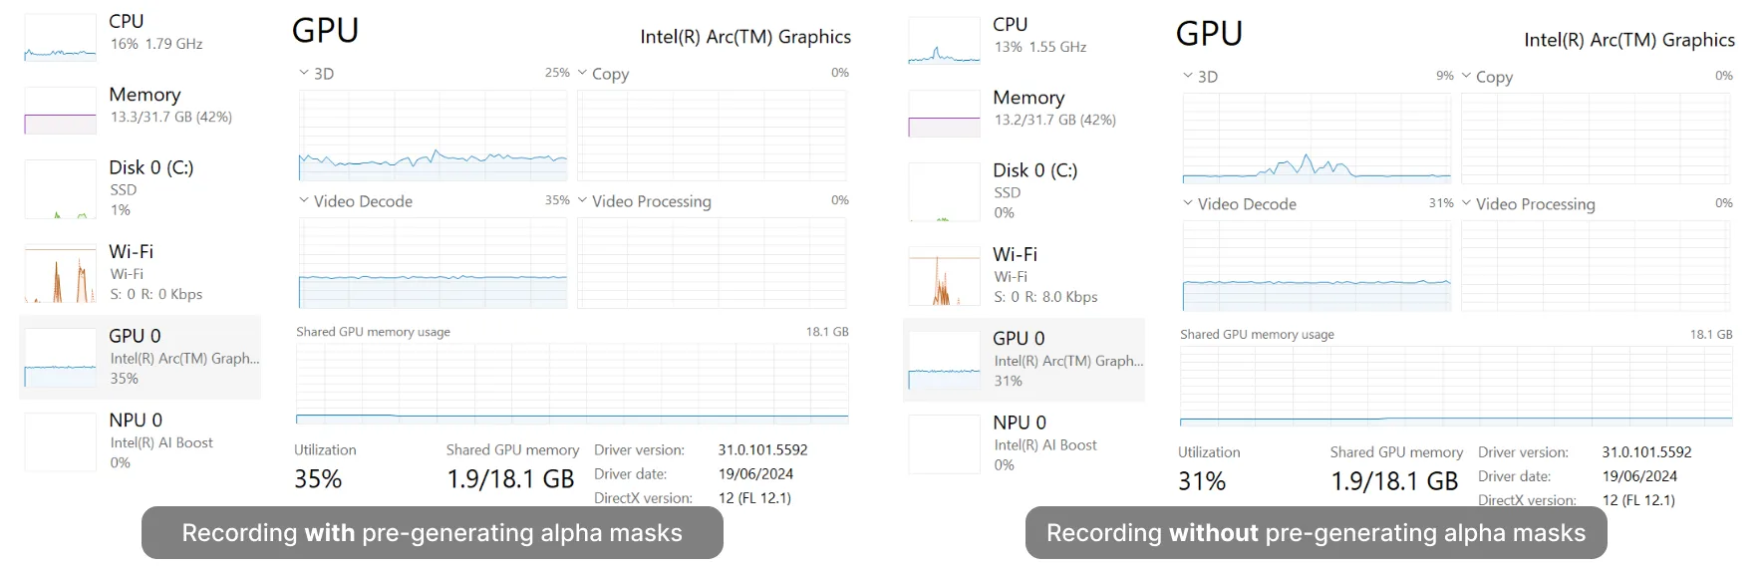The height and width of the screenshot is (570, 1761).
Task: Click the Video Decode graph at 35% utilization
Action: click(433, 263)
